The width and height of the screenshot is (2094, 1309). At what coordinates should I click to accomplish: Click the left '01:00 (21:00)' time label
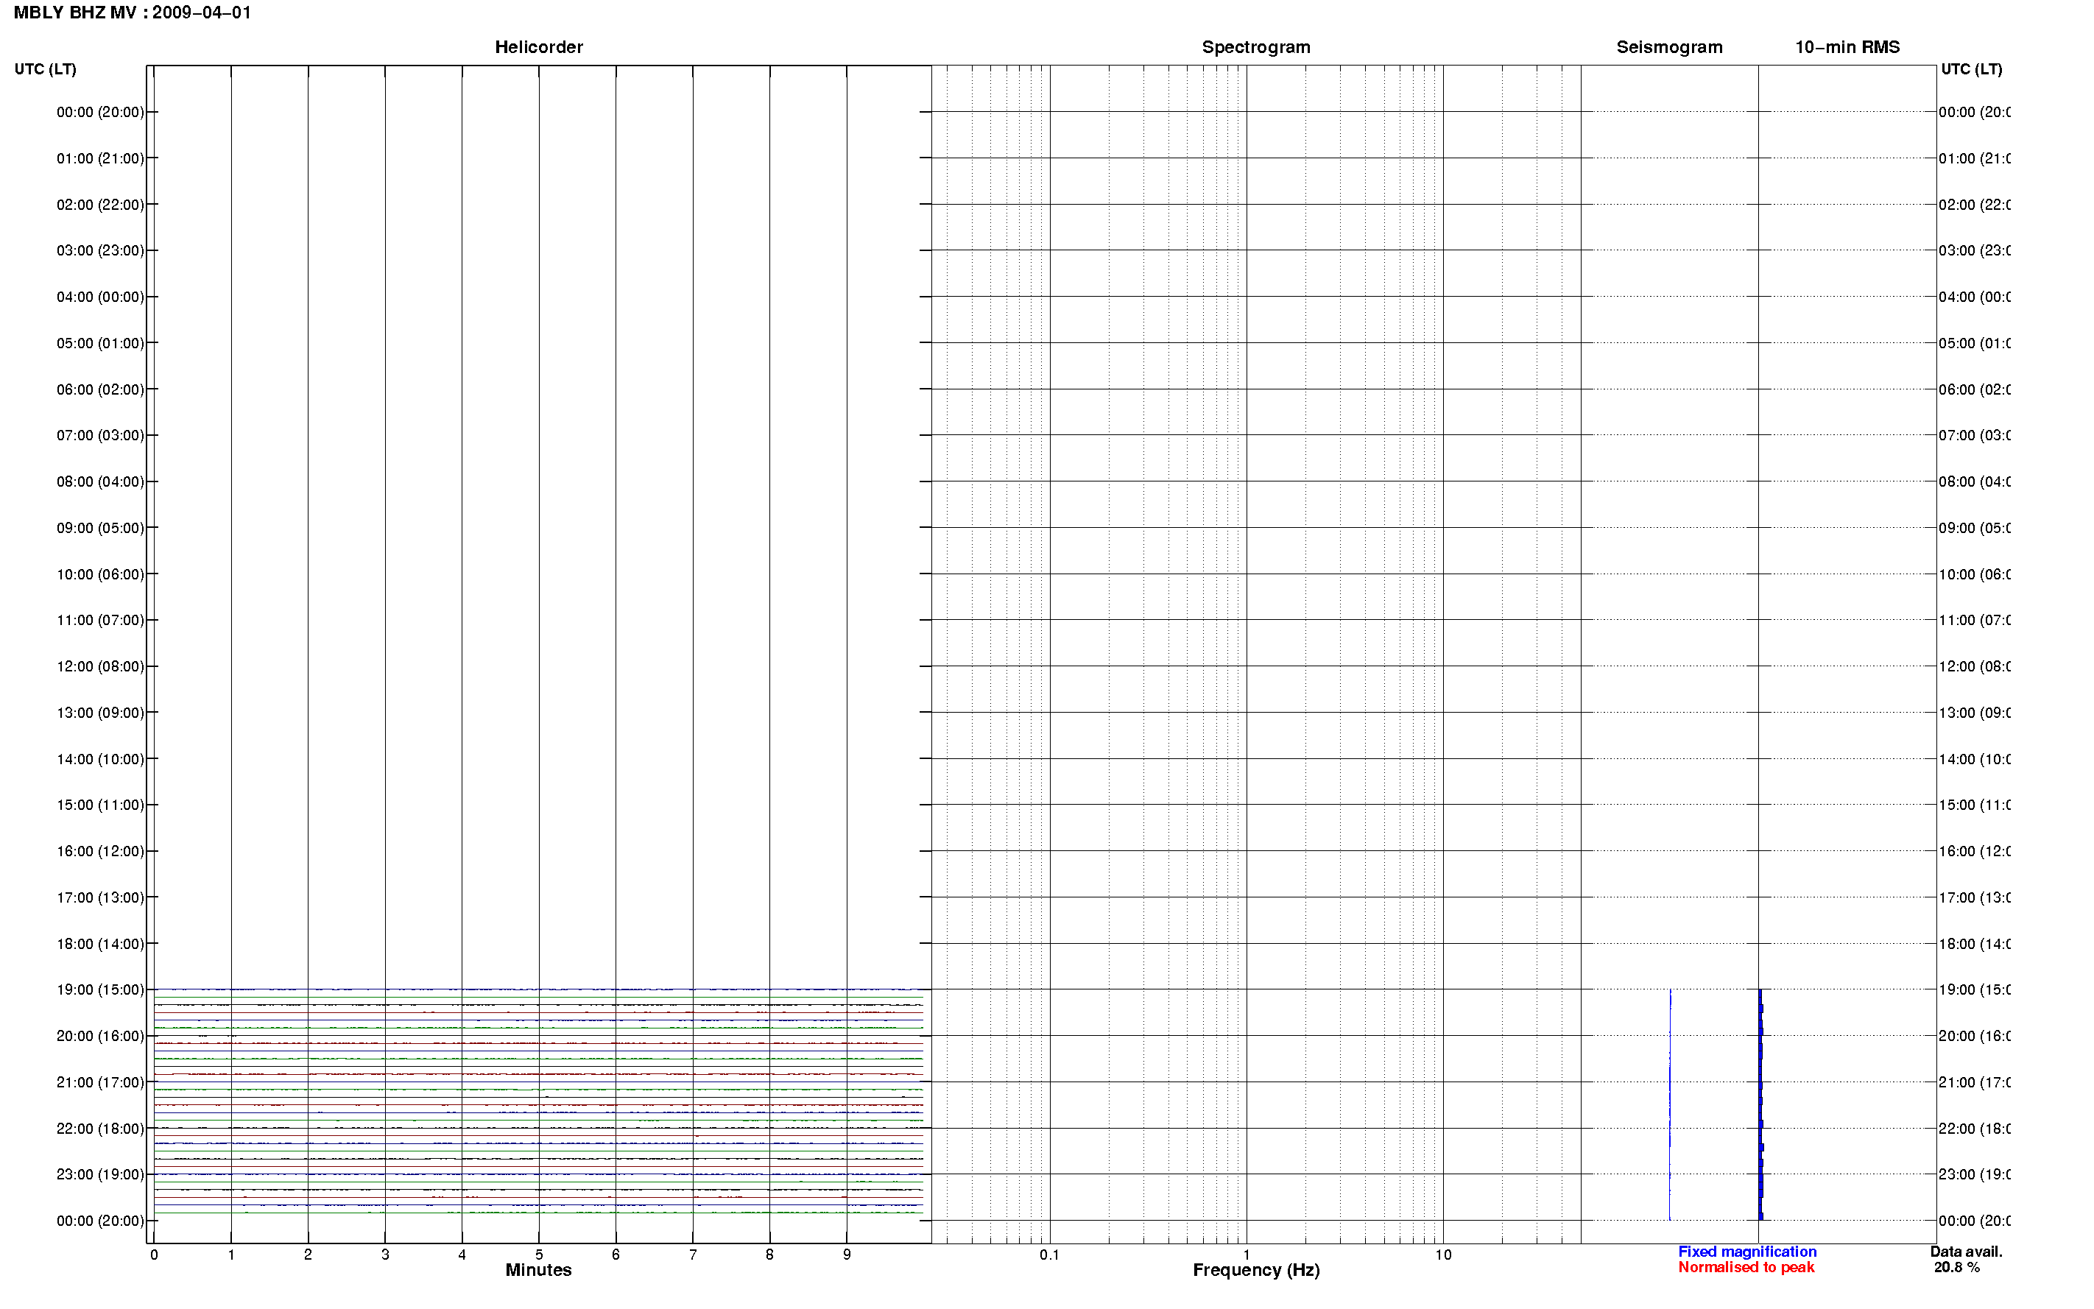tap(100, 158)
